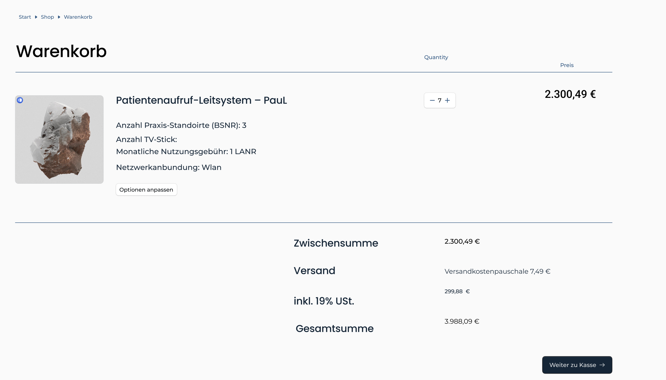Click the arrow separator after Start breadcrumb
The width and height of the screenshot is (666, 380).
[x=36, y=17]
